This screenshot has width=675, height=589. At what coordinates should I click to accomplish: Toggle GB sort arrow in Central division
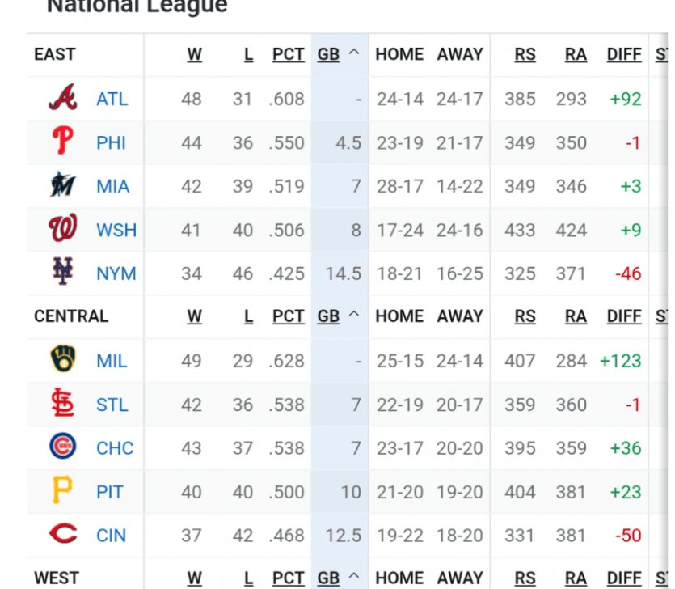[354, 315]
